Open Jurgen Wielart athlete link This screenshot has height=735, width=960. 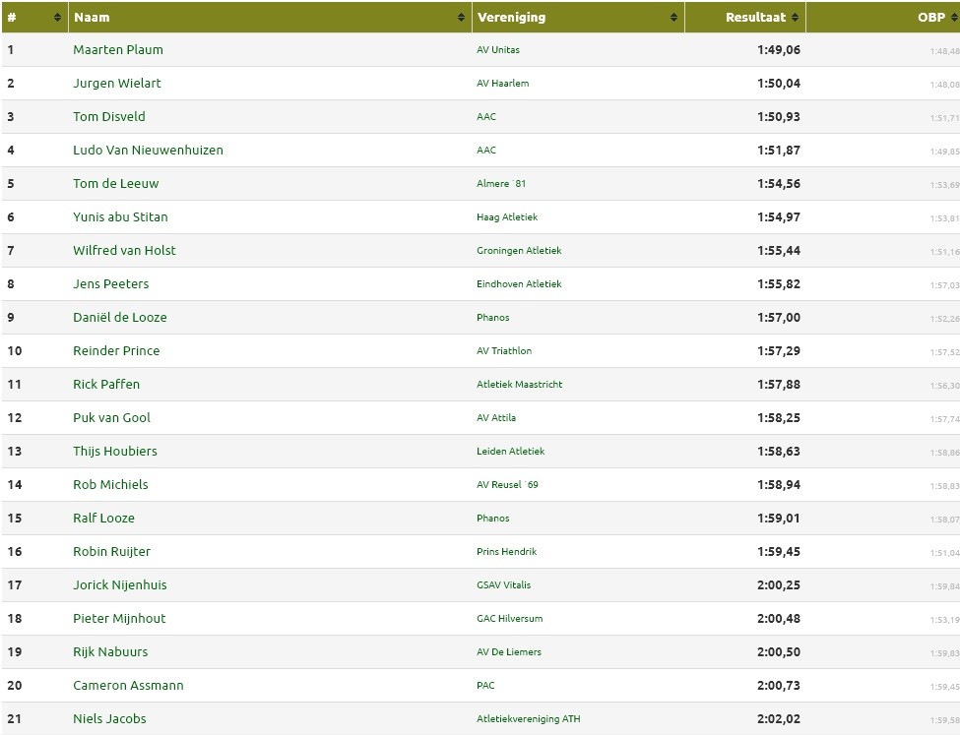coord(117,84)
